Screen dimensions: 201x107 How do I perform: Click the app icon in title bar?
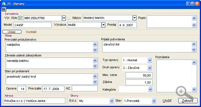pos(4,4)
